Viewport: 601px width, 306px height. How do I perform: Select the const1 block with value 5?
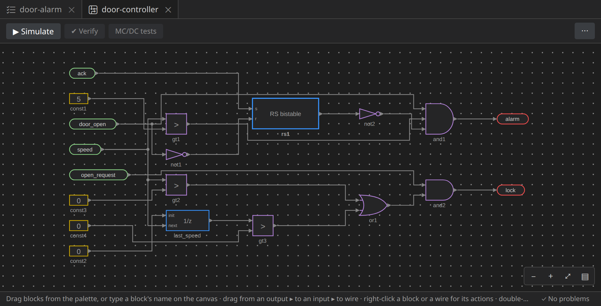[79, 99]
